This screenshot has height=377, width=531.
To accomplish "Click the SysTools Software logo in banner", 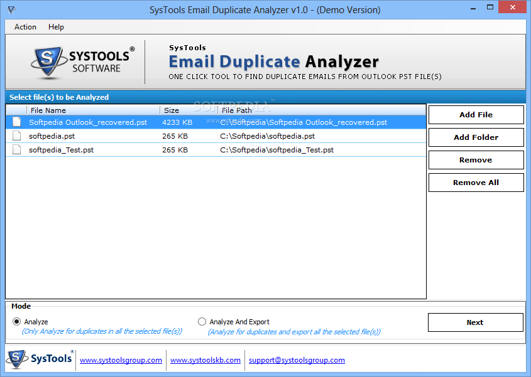I will coord(82,61).
